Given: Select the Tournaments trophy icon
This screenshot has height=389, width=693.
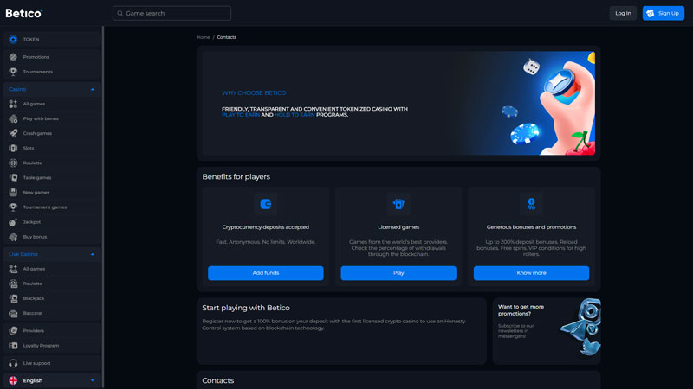Looking at the screenshot, I should pyautogui.click(x=13, y=72).
